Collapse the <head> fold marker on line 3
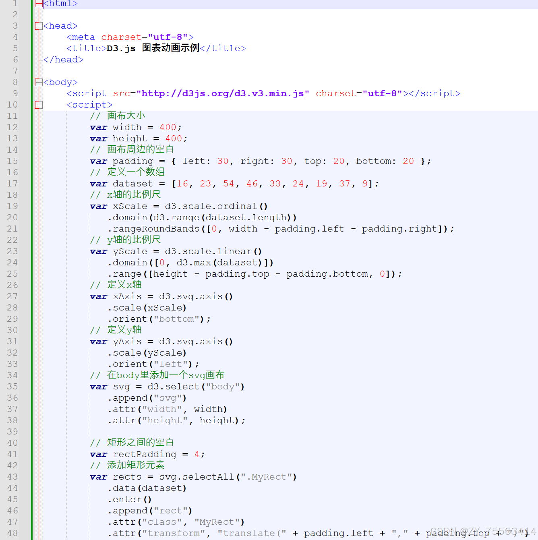Screen dimensions: 538x540 coord(38,25)
